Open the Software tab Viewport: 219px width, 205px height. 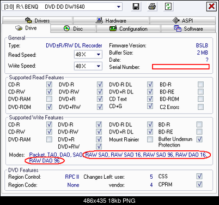point(188,28)
